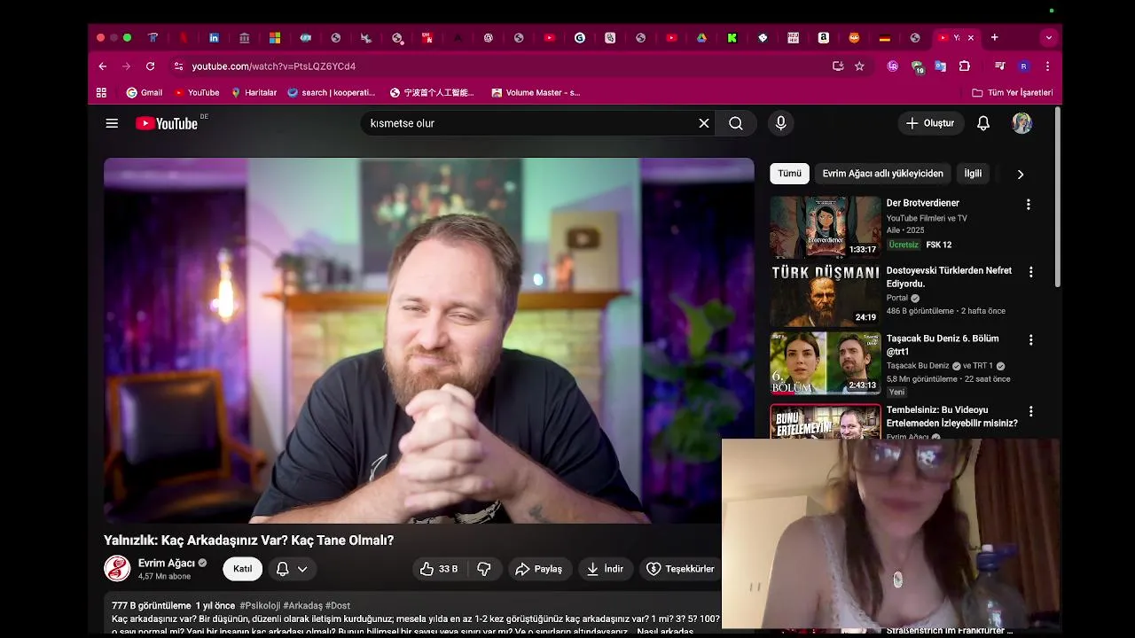Open more options for Tembelsiniz video

coord(1030,411)
